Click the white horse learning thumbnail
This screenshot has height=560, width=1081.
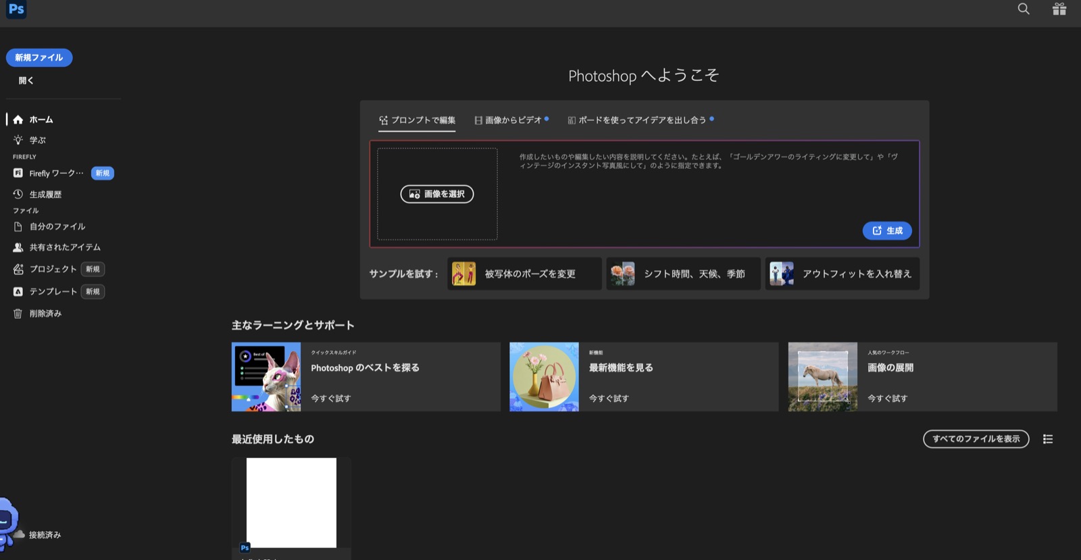[822, 377]
